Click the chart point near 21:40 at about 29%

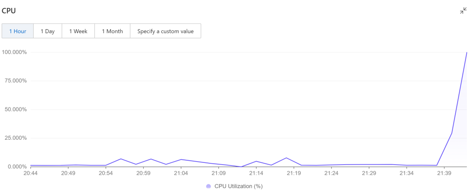451,133
